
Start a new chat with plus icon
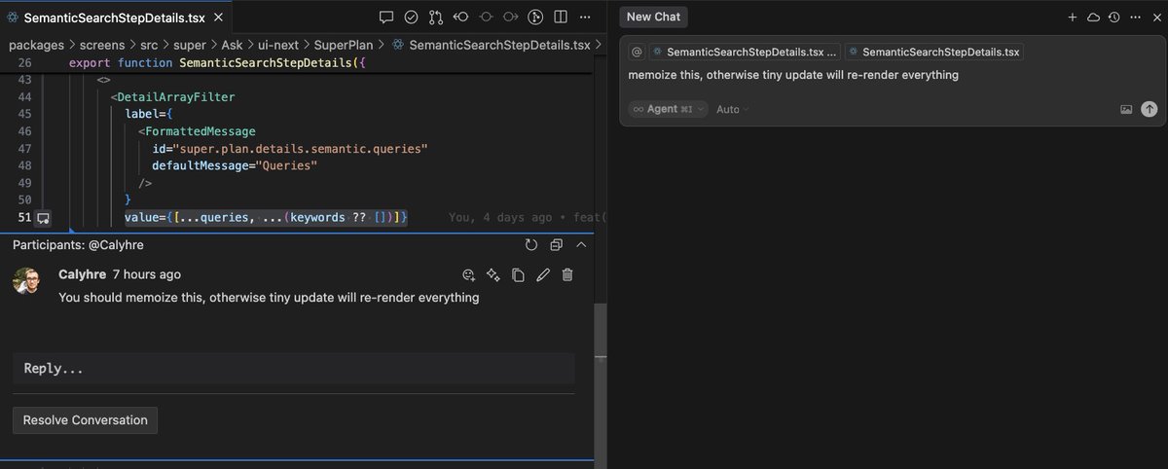click(x=1072, y=17)
